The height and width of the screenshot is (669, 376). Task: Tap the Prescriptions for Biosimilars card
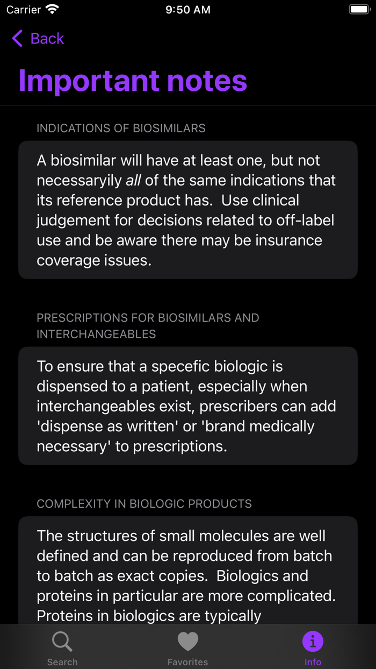(x=188, y=406)
